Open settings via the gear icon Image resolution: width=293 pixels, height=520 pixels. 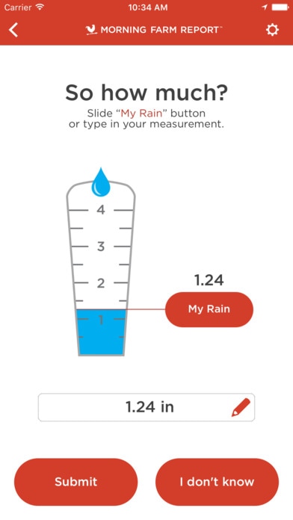272,30
